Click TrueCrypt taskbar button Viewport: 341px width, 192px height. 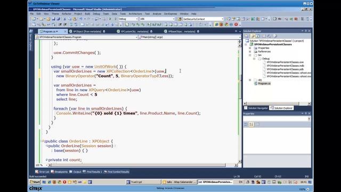tap(143, 182)
